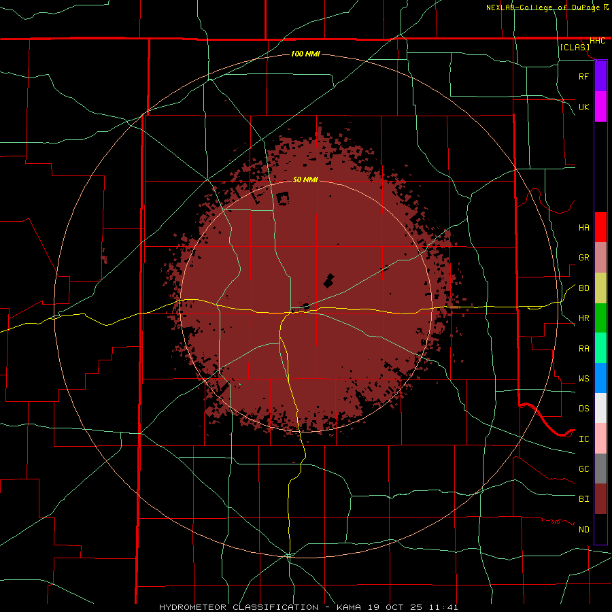
Task: Click the dusty pink GR legend swatch
Action: tap(600, 258)
